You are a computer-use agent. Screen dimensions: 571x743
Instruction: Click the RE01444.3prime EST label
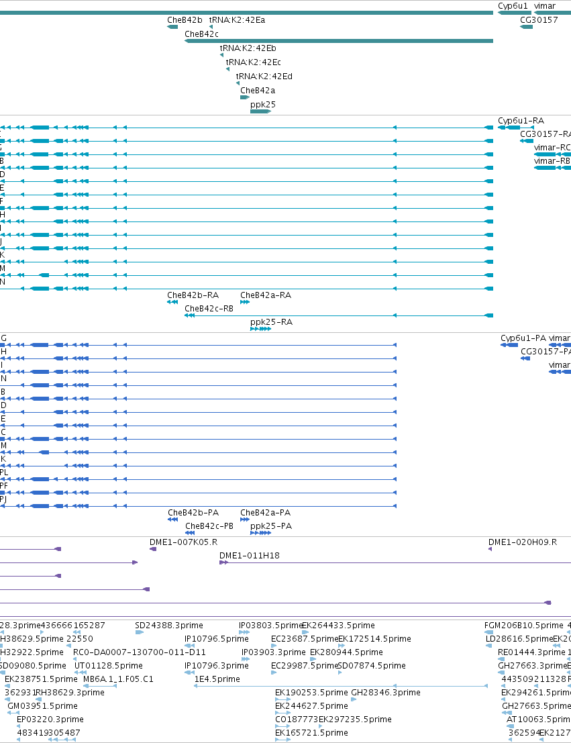pyautogui.click(x=531, y=652)
